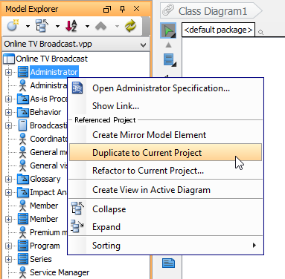The height and width of the screenshot is (279, 285).
Task: Click the Member class icon
Action: pyautogui.click(x=23, y=219)
